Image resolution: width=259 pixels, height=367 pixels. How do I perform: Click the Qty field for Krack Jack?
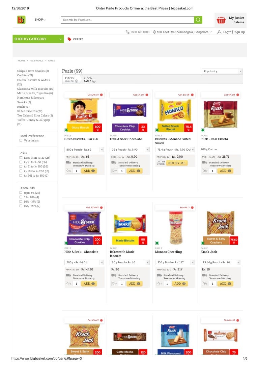(212, 284)
